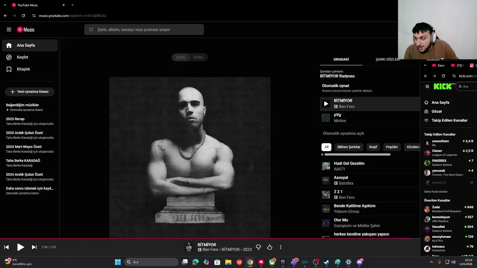Open site info next to the music.youtube.com address
477x268 pixels.
point(34,16)
